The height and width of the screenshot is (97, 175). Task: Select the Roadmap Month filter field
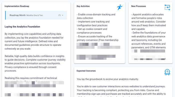tap(36, 15)
